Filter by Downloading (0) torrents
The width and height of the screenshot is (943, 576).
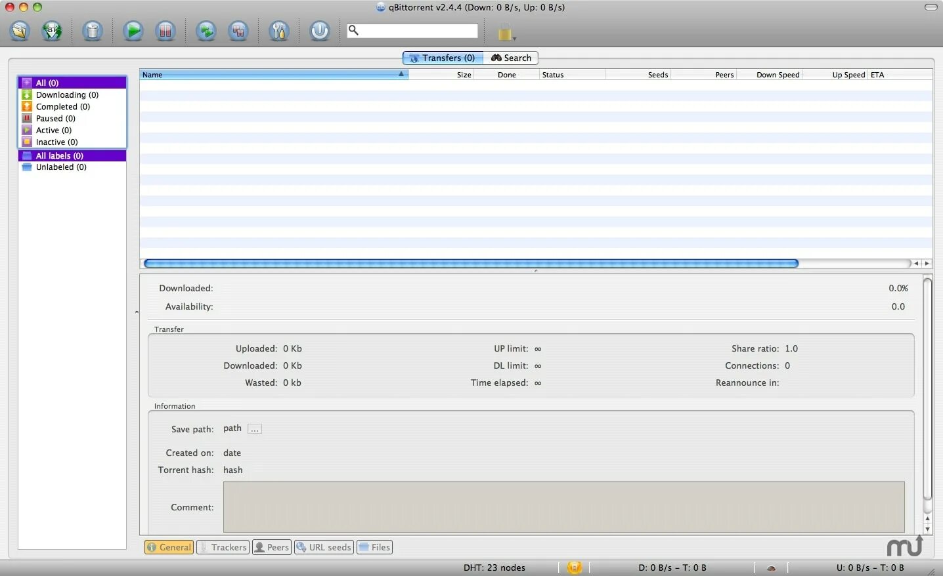tap(72, 94)
